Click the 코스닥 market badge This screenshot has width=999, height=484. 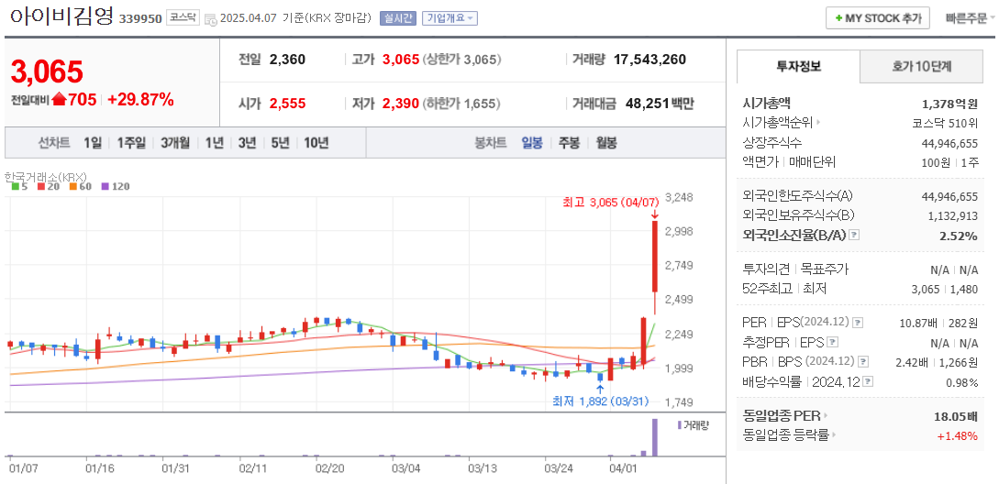(183, 17)
